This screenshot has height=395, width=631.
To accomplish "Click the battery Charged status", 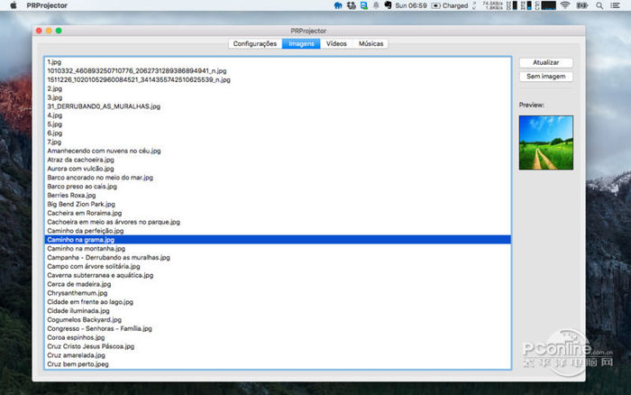I will (x=450, y=5).
